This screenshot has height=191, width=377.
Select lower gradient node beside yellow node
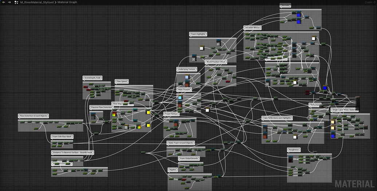(139, 127)
